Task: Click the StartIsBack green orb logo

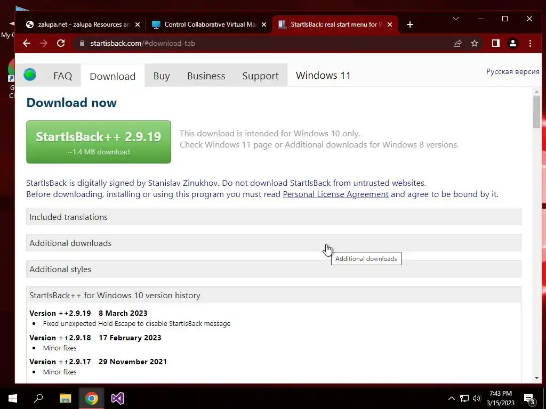Action: 30,75
